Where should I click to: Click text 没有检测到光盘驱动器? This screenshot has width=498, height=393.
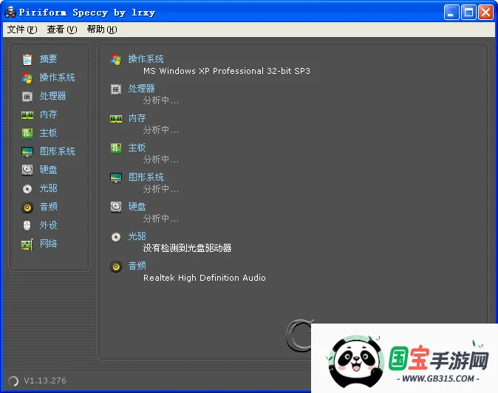187,248
